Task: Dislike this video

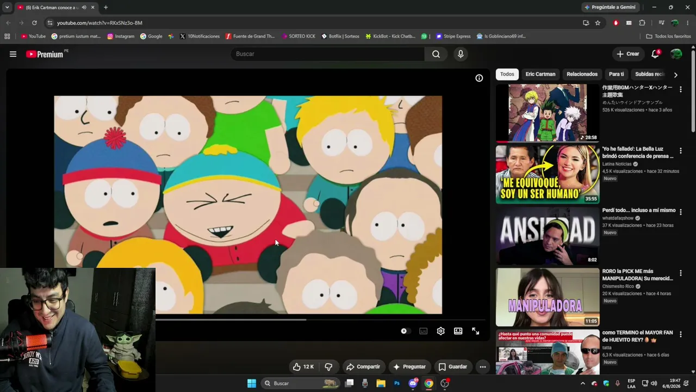Action: coord(328,367)
